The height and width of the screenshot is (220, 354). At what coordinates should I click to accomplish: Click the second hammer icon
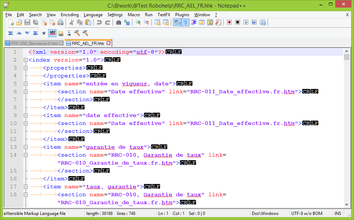tap(85, 33)
